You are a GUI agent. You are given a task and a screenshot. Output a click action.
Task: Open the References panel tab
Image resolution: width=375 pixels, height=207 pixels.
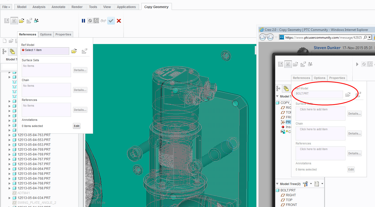tap(28, 34)
